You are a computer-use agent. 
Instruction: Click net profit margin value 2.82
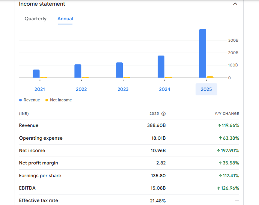click(x=161, y=163)
